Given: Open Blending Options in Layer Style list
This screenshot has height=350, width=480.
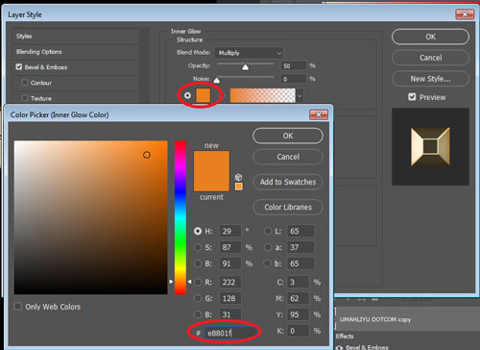Looking at the screenshot, I should point(76,52).
